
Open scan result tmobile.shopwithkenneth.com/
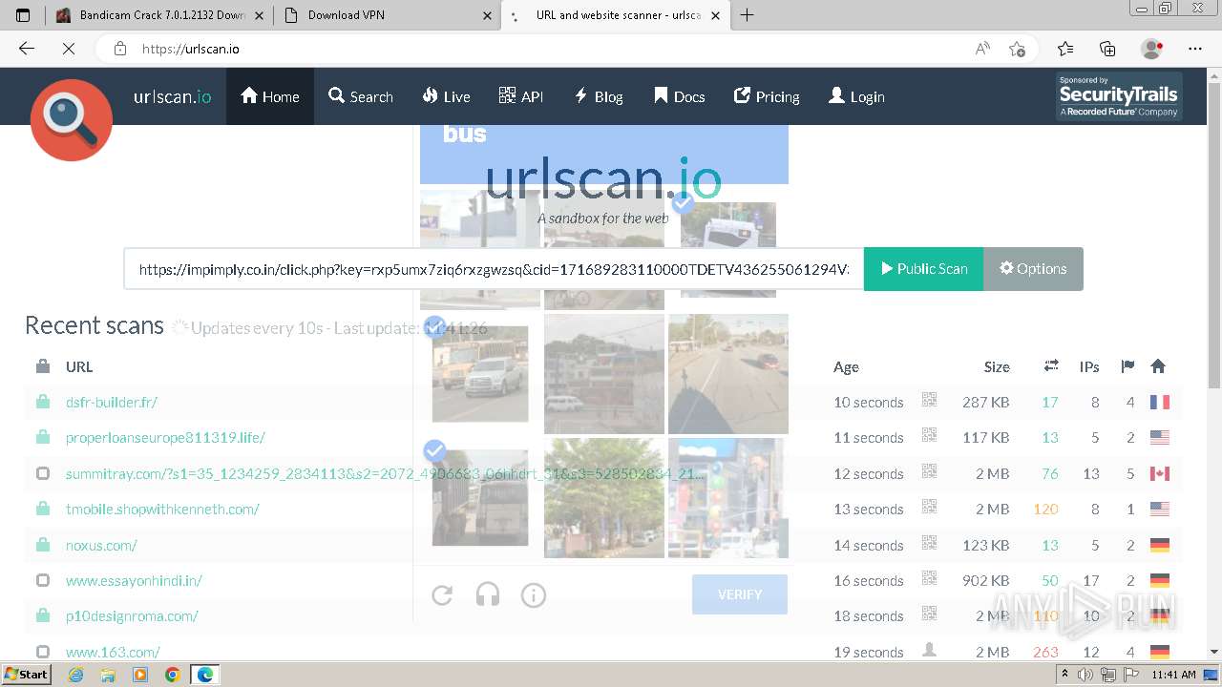coord(162,509)
